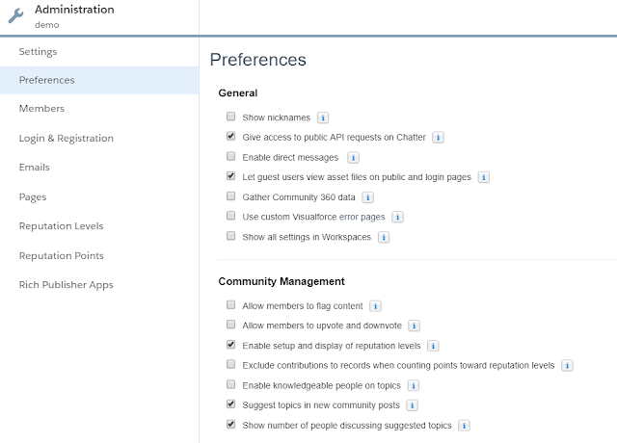Image resolution: width=617 pixels, height=443 pixels.
Task: Click the Administration wrench icon
Action: pyautogui.click(x=16, y=15)
